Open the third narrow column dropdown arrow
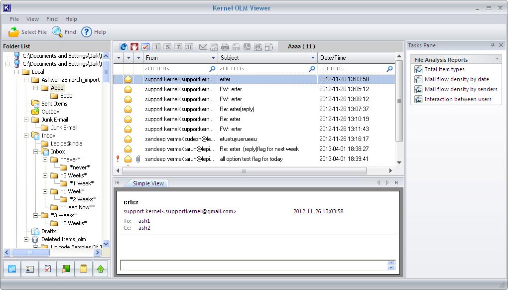 pyautogui.click(x=138, y=58)
